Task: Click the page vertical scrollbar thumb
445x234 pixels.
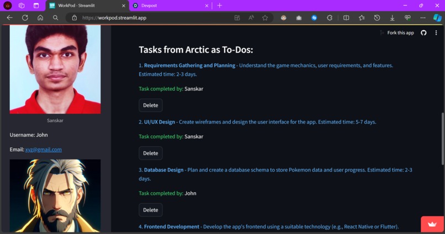Action: pos(442,139)
